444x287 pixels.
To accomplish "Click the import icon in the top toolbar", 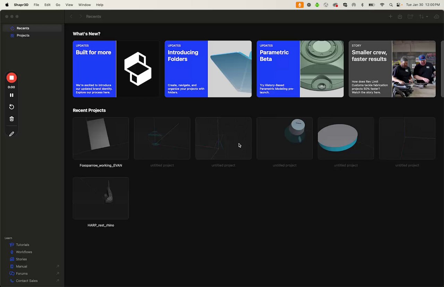I will click(x=400, y=17).
